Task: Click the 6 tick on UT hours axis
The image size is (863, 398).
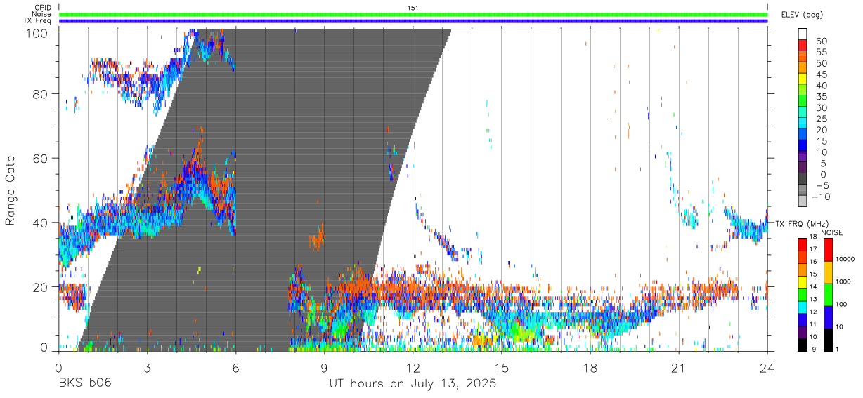Action: 235,367
